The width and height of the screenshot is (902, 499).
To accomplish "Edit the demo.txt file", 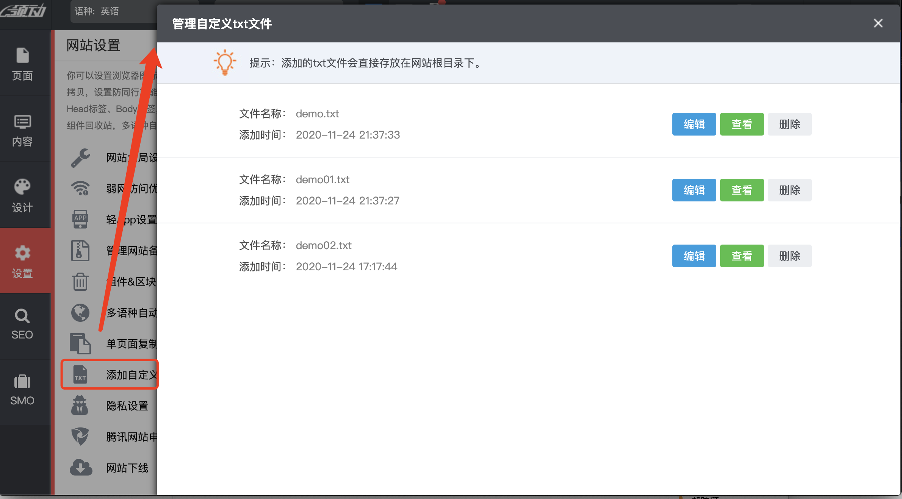I will (x=694, y=124).
